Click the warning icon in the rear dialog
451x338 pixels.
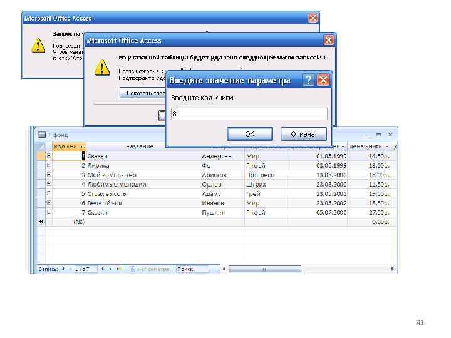click(x=38, y=46)
